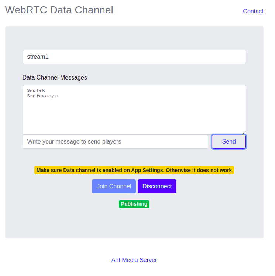Click the stream1 stream name field
Image resolution: width=275 pixels, height=276 pixels.
click(x=134, y=57)
